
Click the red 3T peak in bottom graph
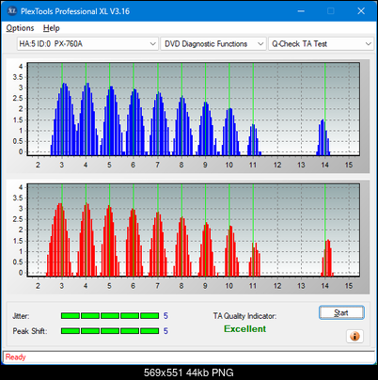coord(60,240)
